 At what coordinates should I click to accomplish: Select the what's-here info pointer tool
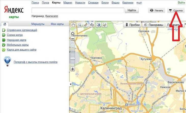(x=105, y=25)
